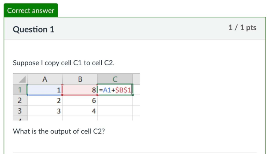
Task: Click cell C1 with the =A1+$B$1 formula
Action: click(115, 90)
